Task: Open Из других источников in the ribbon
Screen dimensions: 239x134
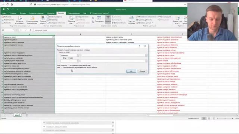Action: tap(20, 20)
